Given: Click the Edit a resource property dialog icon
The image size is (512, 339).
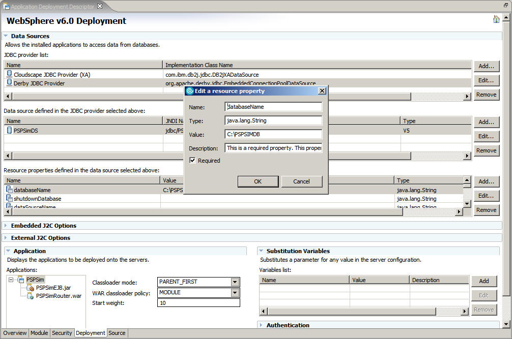Looking at the screenshot, I should (x=190, y=91).
